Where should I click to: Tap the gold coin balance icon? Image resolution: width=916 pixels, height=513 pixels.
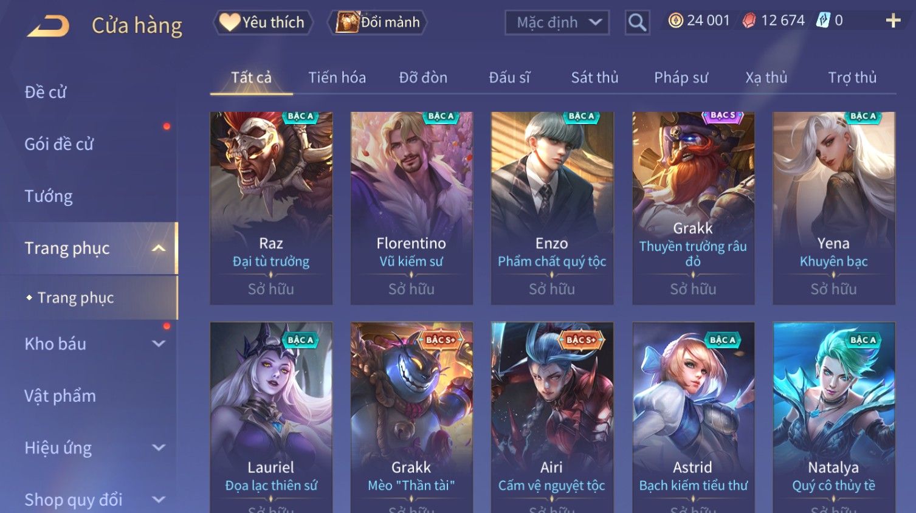[x=675, y=21]
